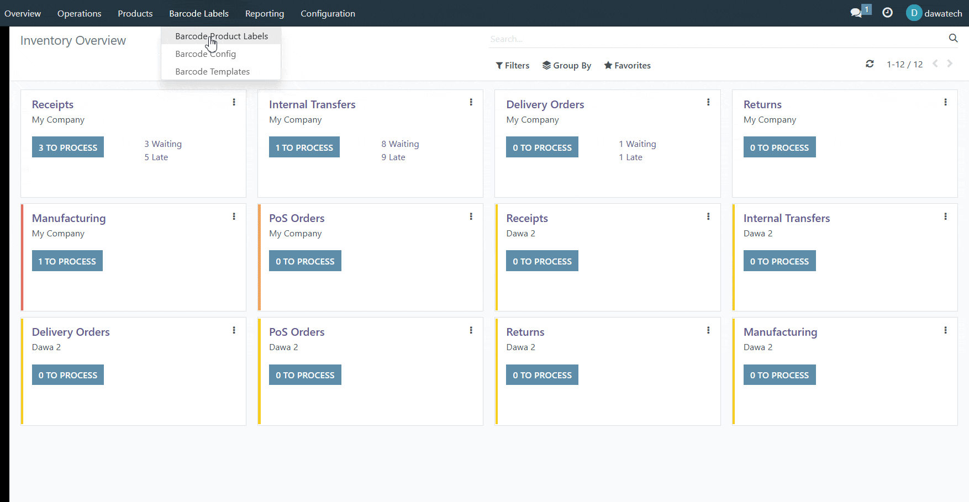Open 8 Waiting on Internal Transfers
Image resolution: width=969 pixels, height=502 pixels.
400,144
